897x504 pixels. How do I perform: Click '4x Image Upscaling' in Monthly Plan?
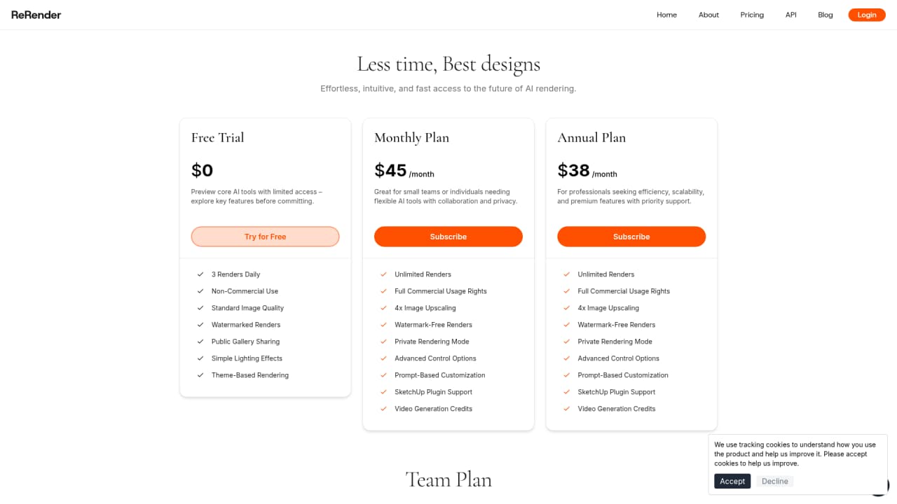(x=425, y=308)
